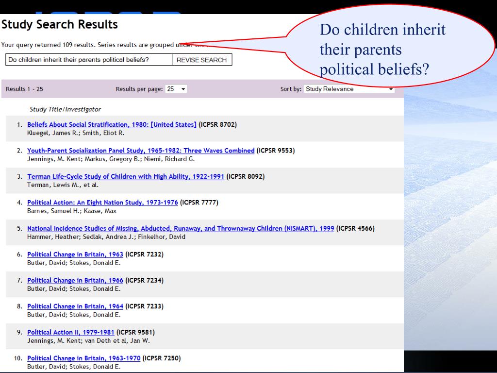Select the text 'Terman, Lewis M., et al.'
Viewport: 497px width, 373px height.
[63, 185]
